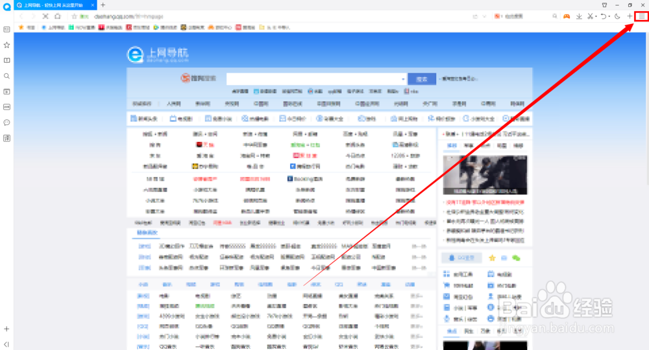This screenshot has height=350, width=649.
Task: Open the sidebar favorites star icon
Action: tap(6, 45)
